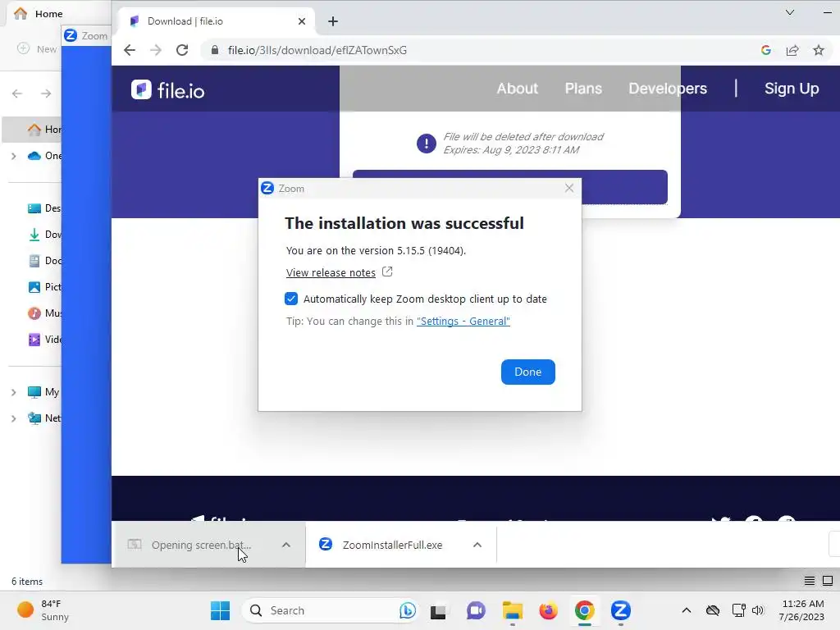
Task: Go forward in File Explorer
Action: (46, 94)
